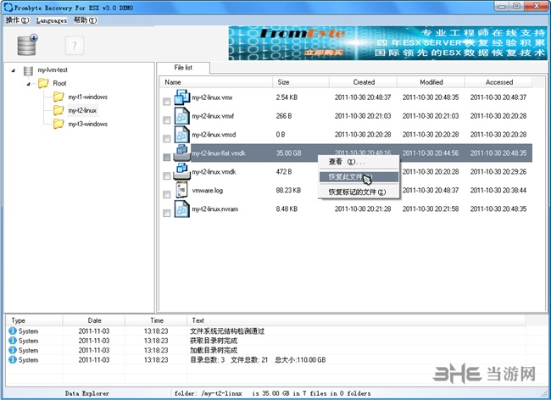This screenshot has height=400, width=551.
Task: Click the question mark help toolbar icon
Action: 74,45
